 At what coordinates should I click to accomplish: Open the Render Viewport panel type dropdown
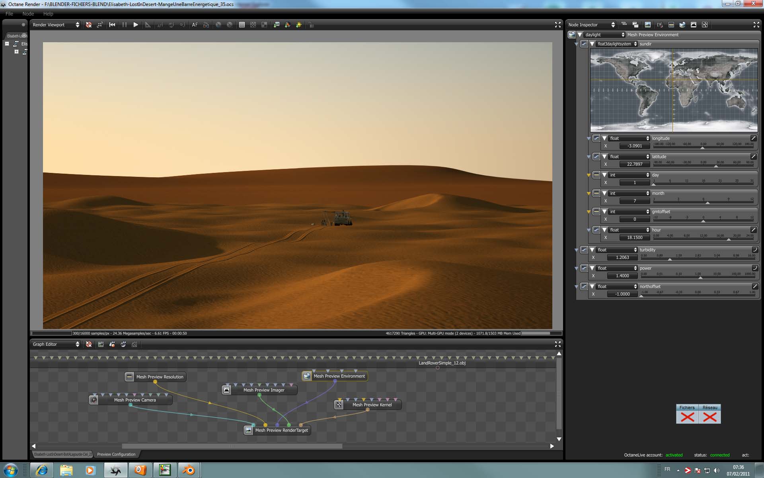[x=56, y=25]
